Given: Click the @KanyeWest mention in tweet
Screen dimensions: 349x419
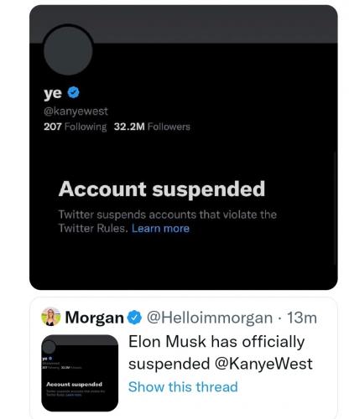Looking at the screenshot, I should tap(263, 364).
